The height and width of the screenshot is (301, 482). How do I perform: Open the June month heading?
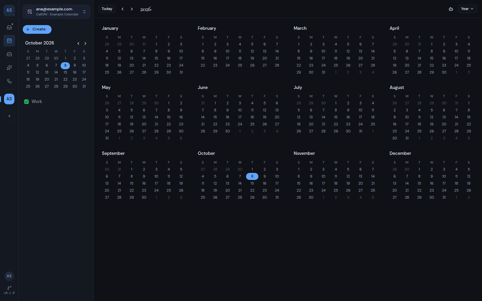(x=203, y=88)
